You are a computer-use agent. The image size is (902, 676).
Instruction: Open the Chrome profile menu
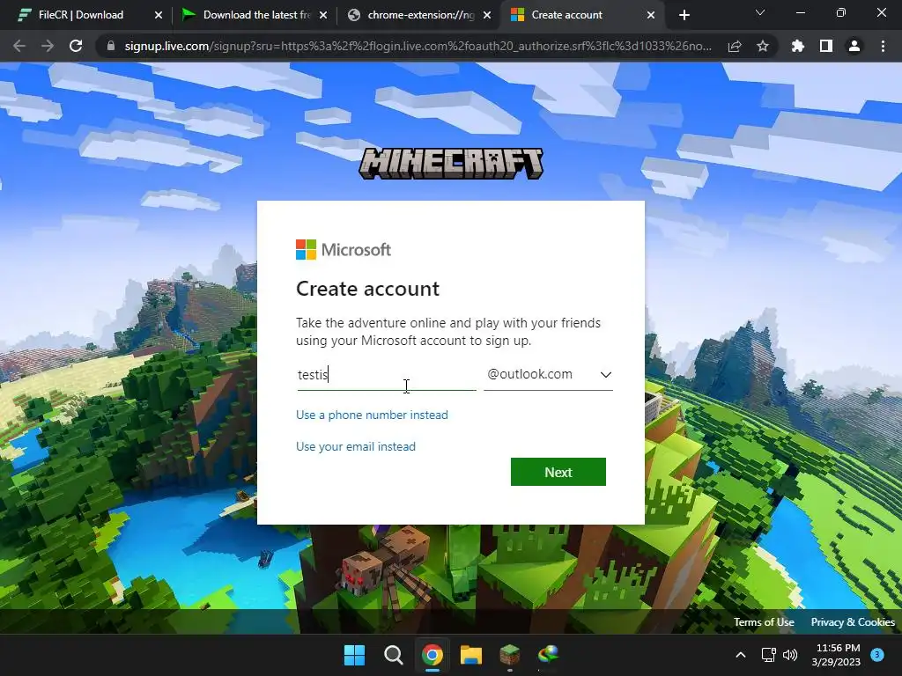tap(854, 46)
